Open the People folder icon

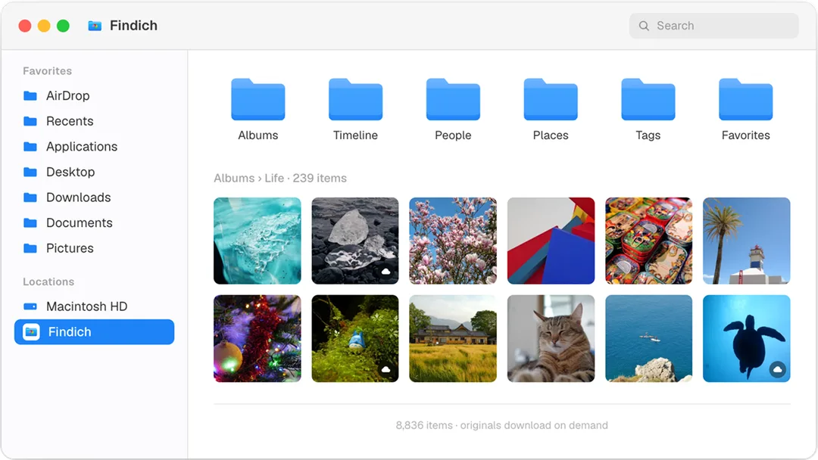[x=453, y=100]
